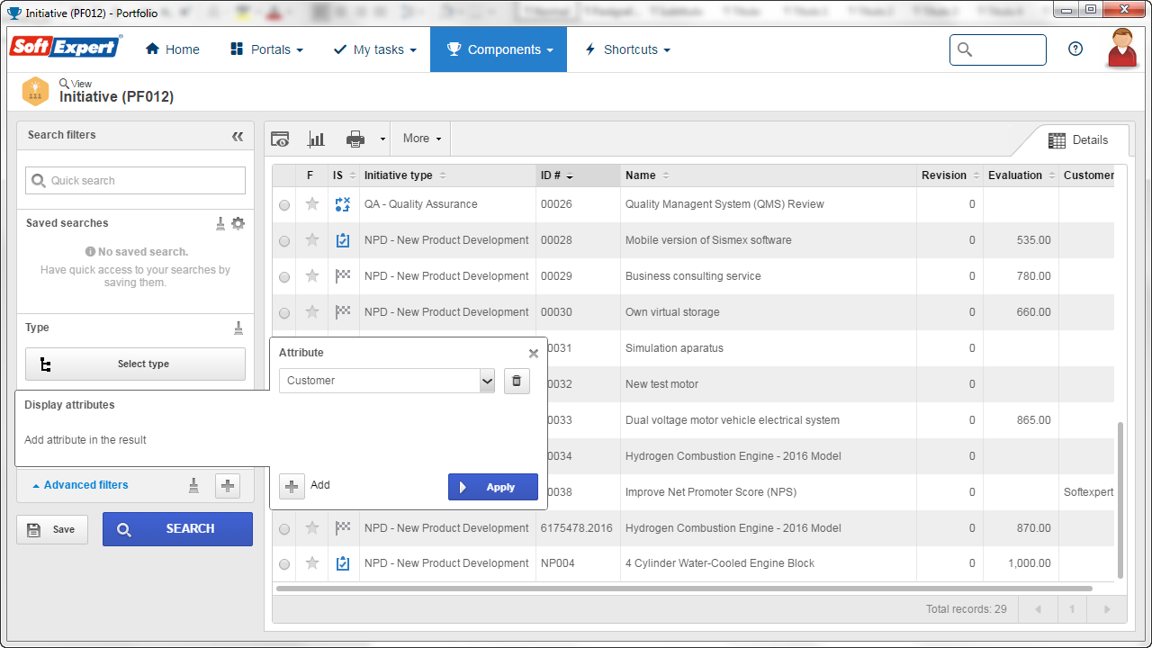Go to previous page arrow

pos(1038,609)
